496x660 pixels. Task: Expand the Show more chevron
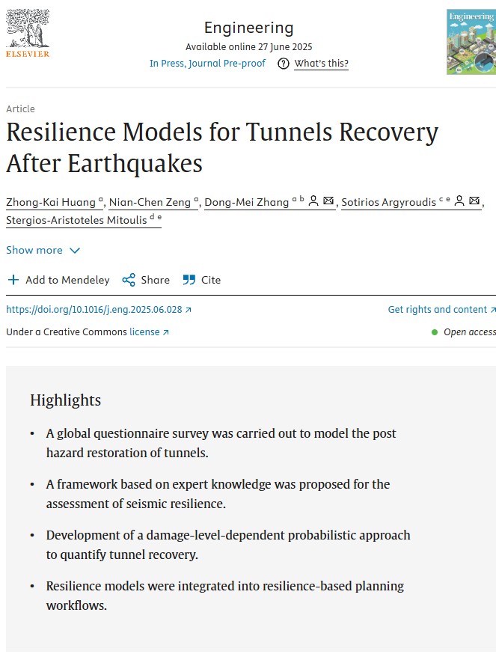click(74, 250)
